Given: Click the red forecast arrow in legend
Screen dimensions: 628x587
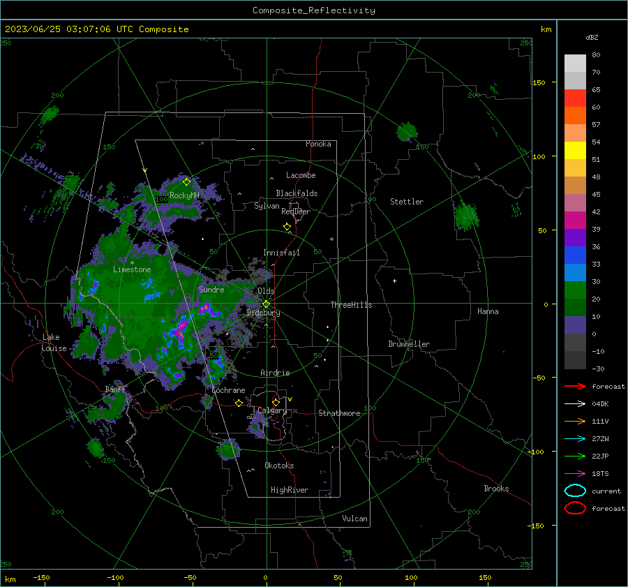Looking at the screenshot, I should click(575, 386).
